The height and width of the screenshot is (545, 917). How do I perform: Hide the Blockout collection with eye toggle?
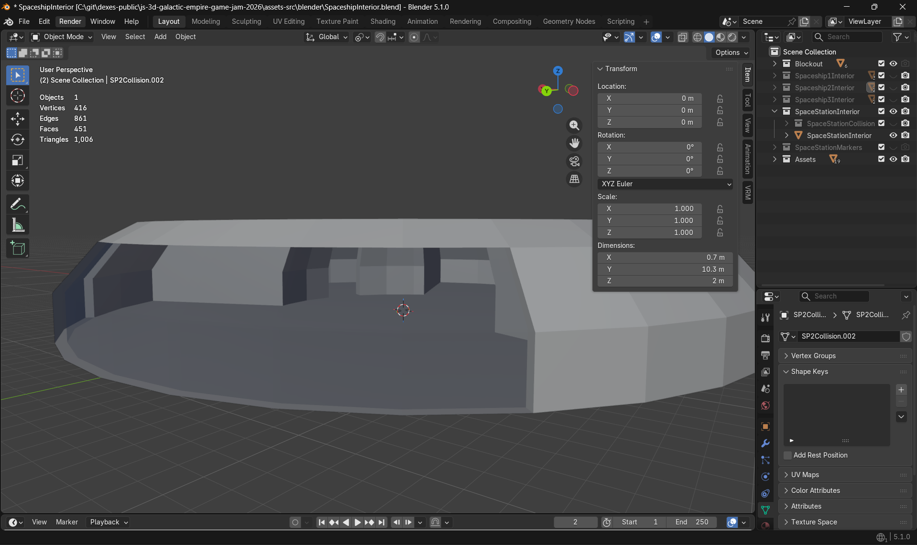tap(894, 64)
